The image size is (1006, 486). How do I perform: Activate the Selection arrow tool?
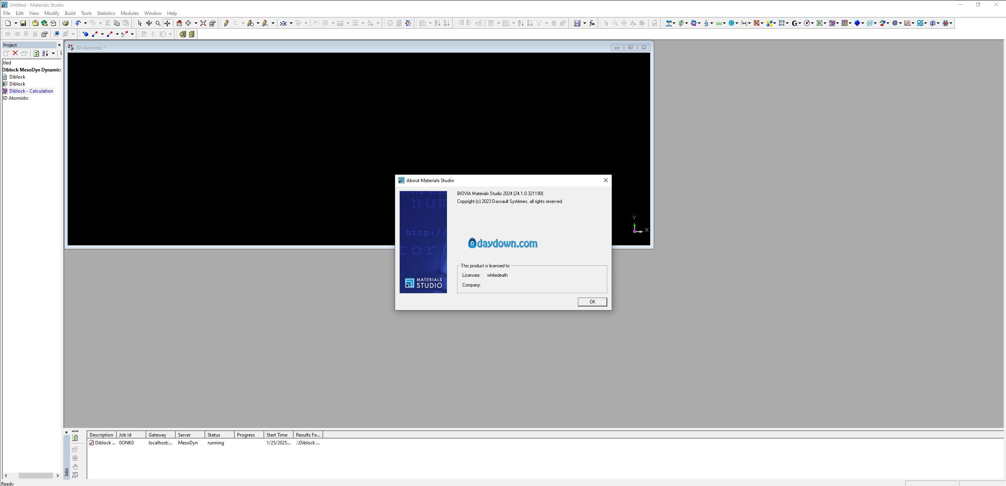tap(140, 23)
